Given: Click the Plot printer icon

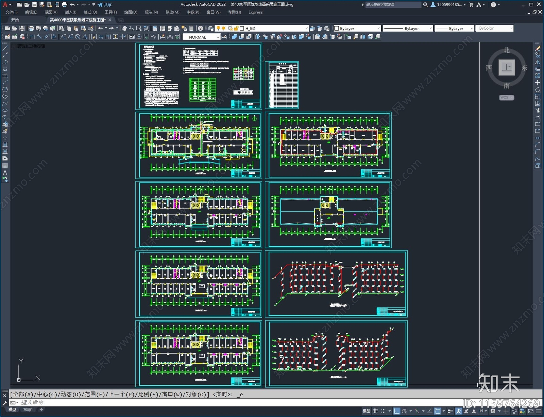Looking at the screenshot, I should pyautogui.click(x=31, y=28).
